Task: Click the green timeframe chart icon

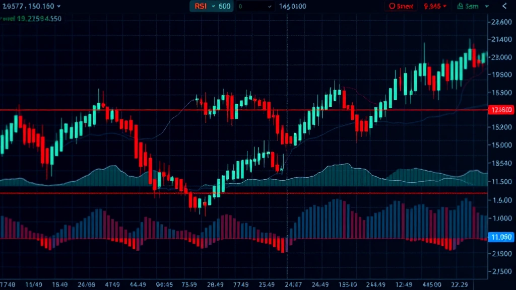Action: [x=460, y=7]
